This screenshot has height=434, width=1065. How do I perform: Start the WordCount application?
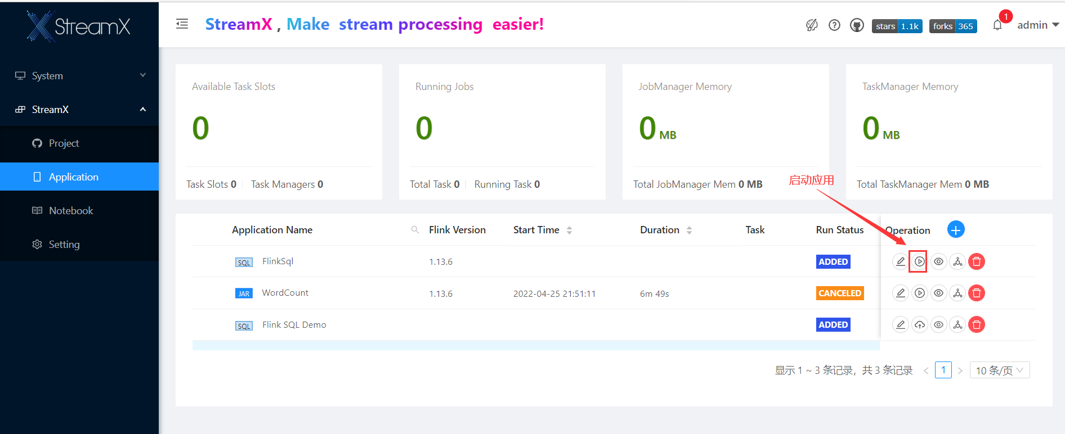pyautogui.click(x=919, y=293)
